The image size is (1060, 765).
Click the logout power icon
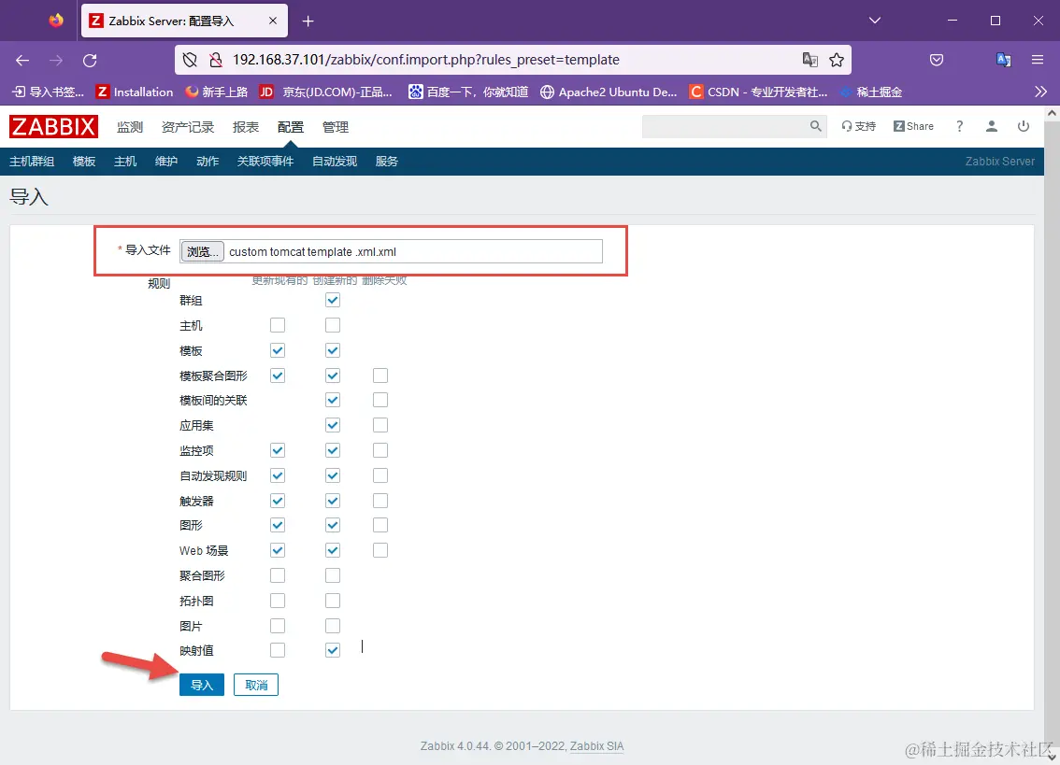[1023, 125]
